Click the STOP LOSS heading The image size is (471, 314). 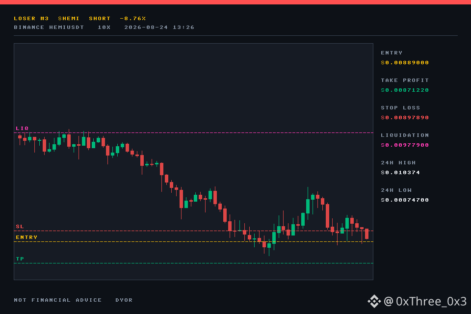coord(400,107)
